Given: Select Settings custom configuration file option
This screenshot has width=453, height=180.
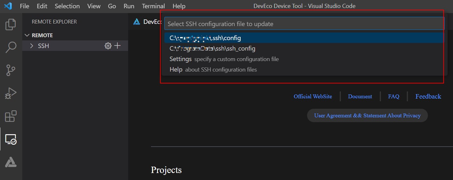Looking at the screenshot, I should tap(224, 59).
